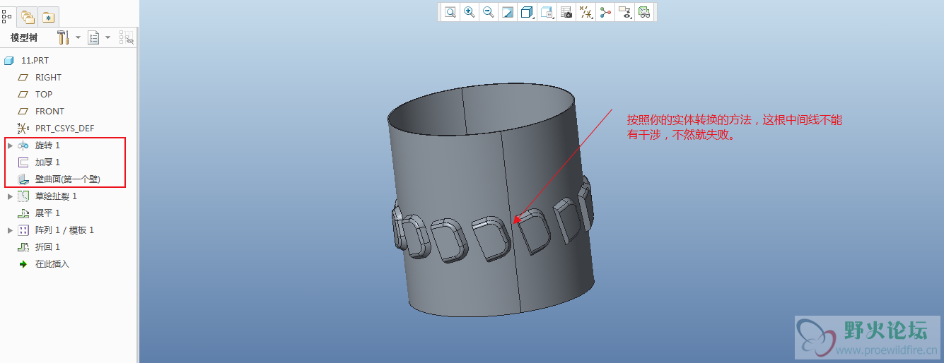Expand the 草绘扯裂 1 feature node
The height and width of the screenshot is (363, 944).
click(10, 196)
